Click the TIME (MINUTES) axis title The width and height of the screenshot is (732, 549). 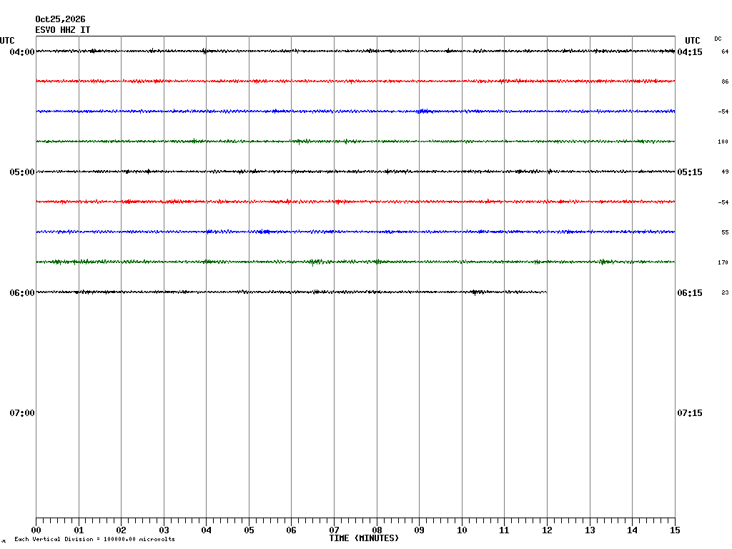(364, 538)
